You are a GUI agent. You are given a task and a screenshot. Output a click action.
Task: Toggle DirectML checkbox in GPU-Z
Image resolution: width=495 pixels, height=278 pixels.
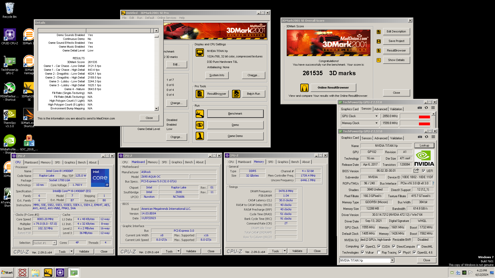[418, 246]
